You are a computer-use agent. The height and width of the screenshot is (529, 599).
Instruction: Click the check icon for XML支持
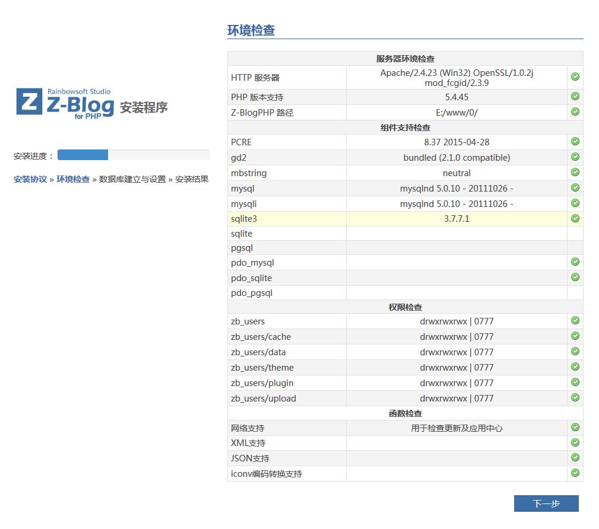point(575,442)
